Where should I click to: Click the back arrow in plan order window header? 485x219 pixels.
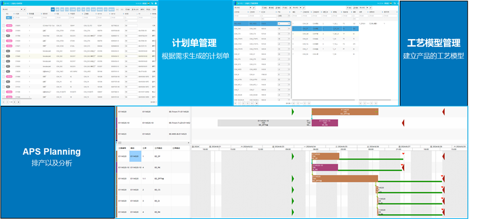tap(152, 3)
